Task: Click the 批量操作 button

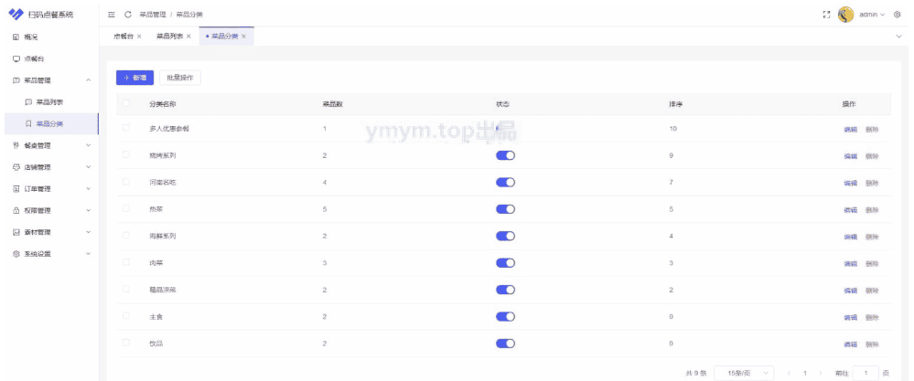Action: coord(180,78)
